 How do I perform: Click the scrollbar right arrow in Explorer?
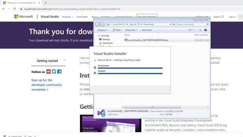(208, 107)
